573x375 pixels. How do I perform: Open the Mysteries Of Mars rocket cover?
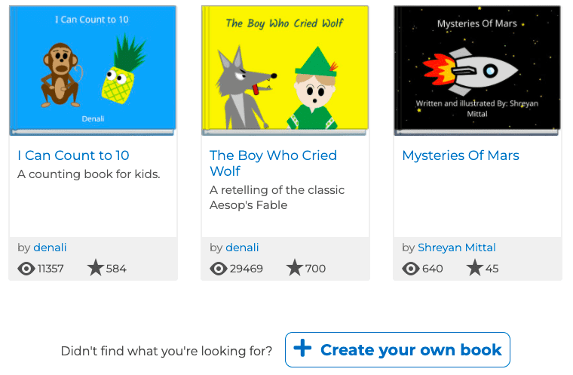(x=477, y=70)
